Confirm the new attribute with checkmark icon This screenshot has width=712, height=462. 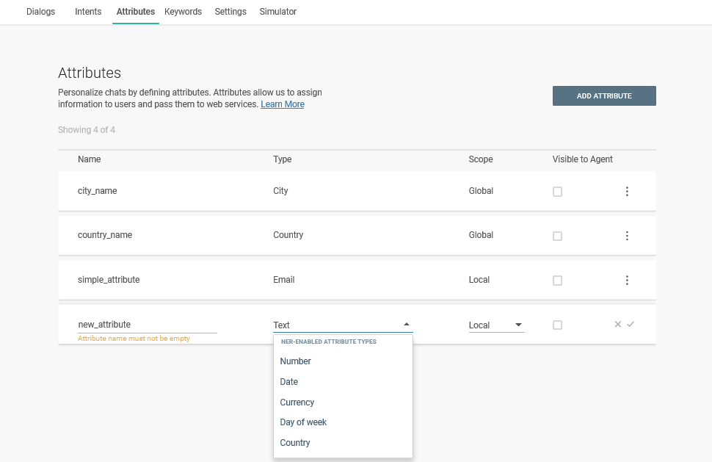[x=631, y=325]
